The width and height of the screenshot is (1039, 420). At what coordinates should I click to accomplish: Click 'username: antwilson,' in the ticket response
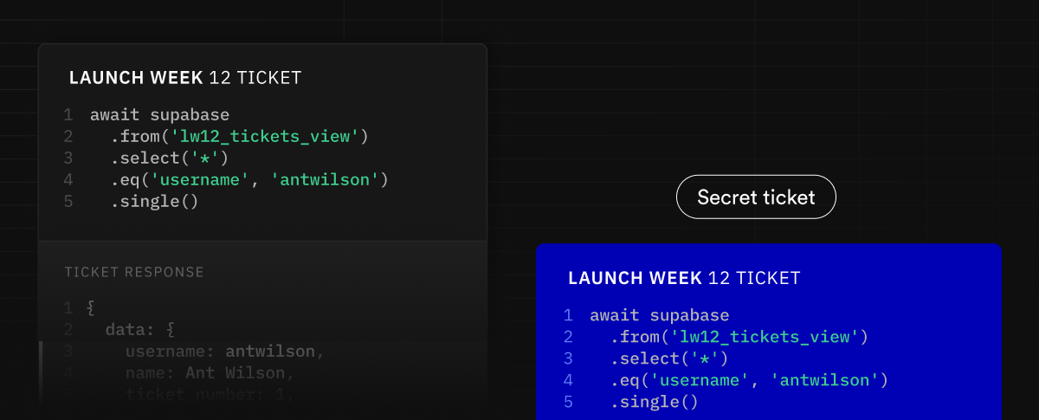click(225, 352)
